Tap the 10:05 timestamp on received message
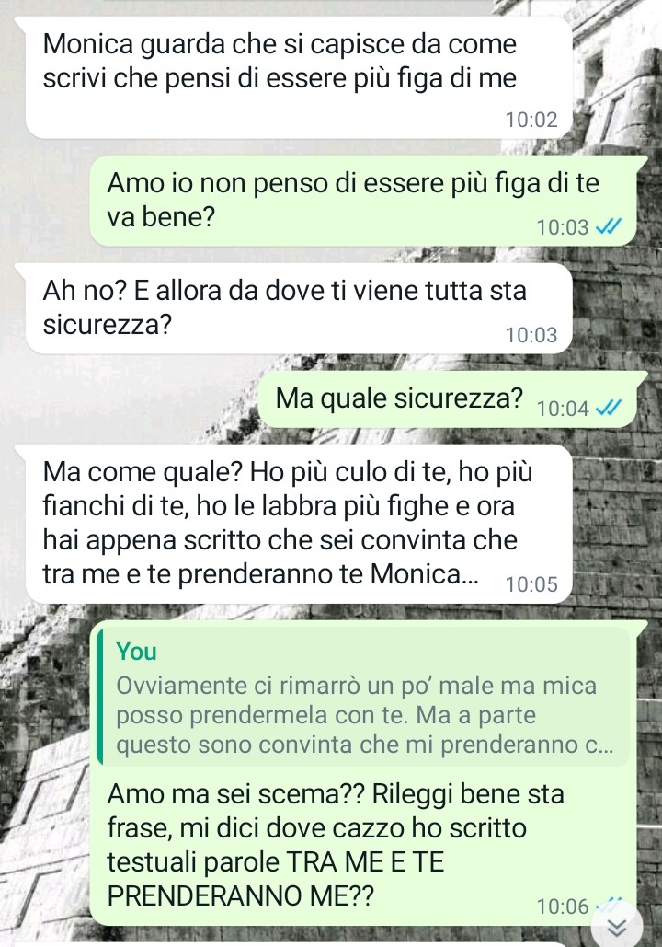The image size is (662, 947). [531, 584]
